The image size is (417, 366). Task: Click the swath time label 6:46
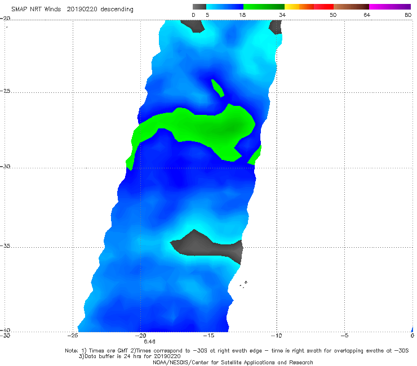coord(149,342)
